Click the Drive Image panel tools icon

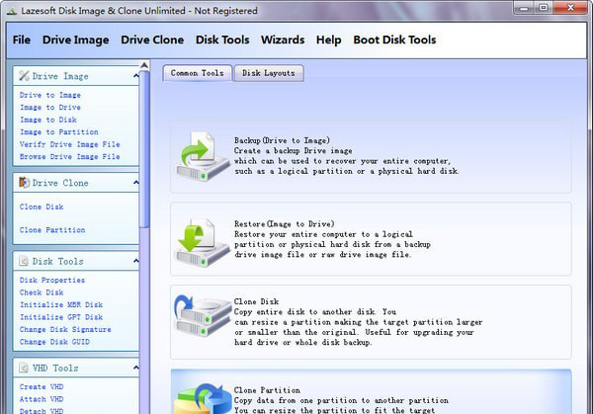24,76
